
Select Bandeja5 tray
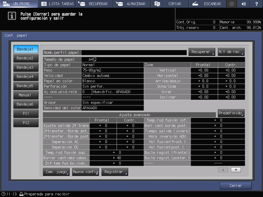click(26, 86)
